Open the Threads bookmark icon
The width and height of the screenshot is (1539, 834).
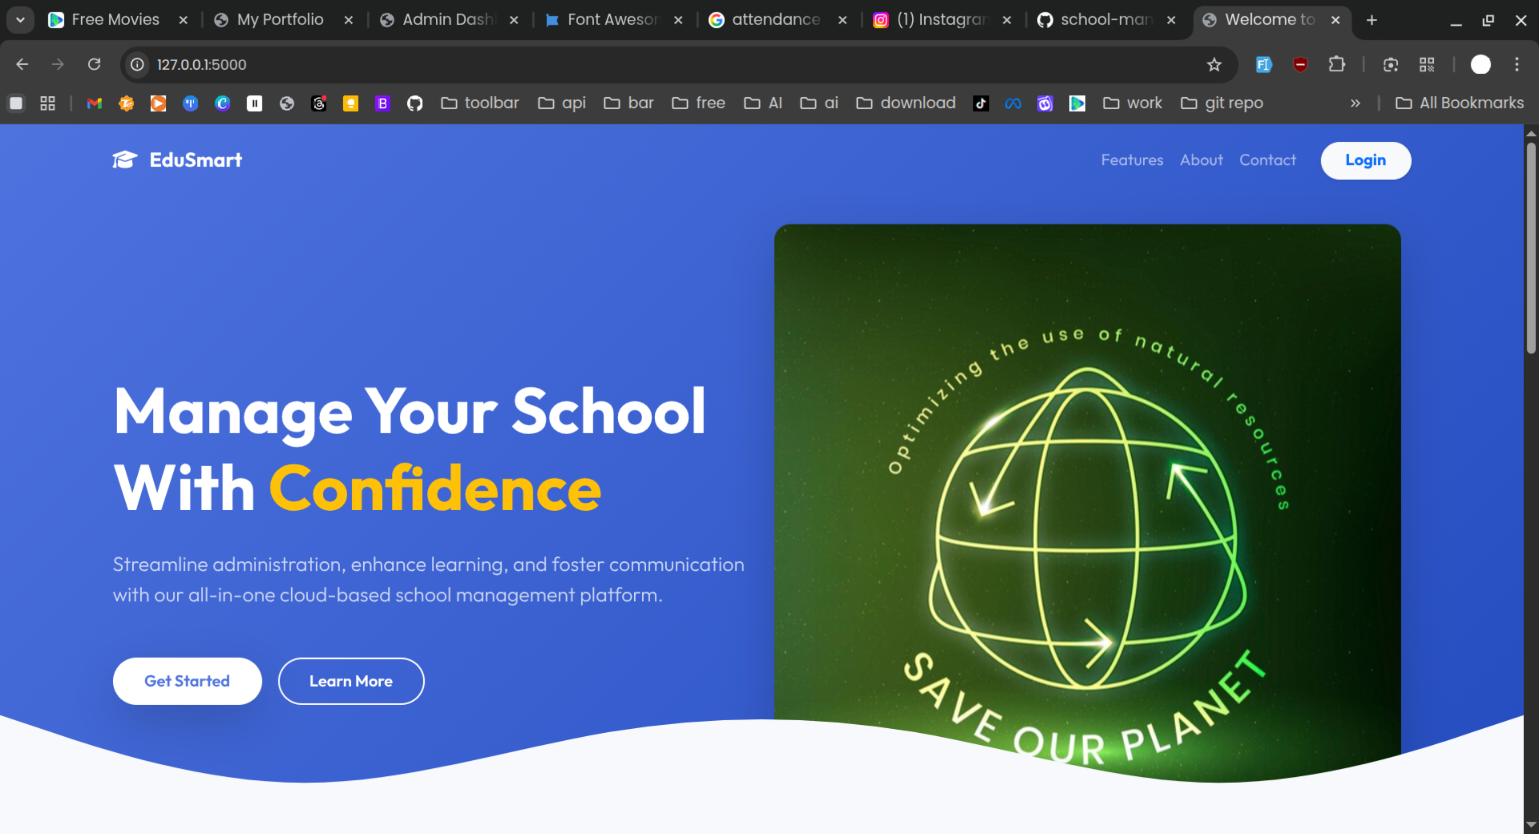[x=319, y=103]
